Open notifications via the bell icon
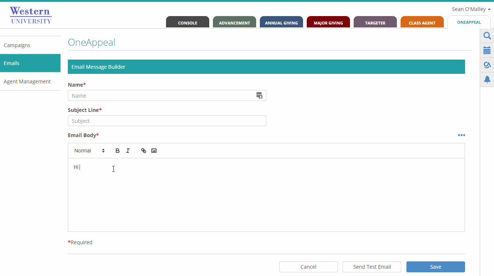The image size is (494, 276). [x=487, y=79]
